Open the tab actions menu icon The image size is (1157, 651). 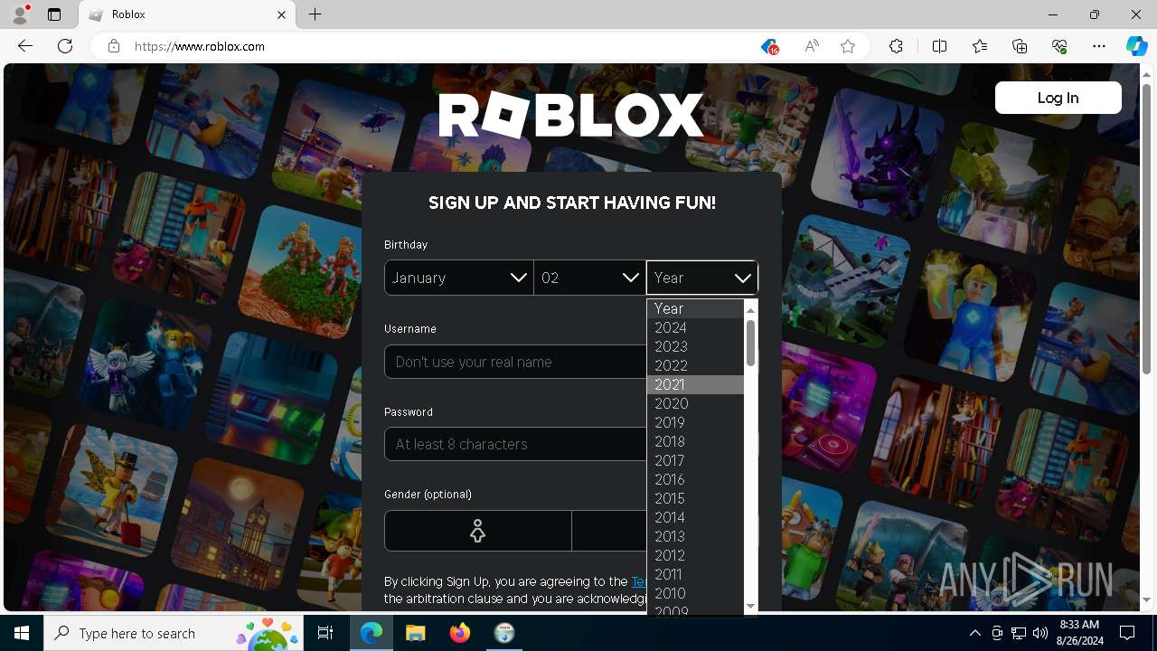tap(54, 14)
